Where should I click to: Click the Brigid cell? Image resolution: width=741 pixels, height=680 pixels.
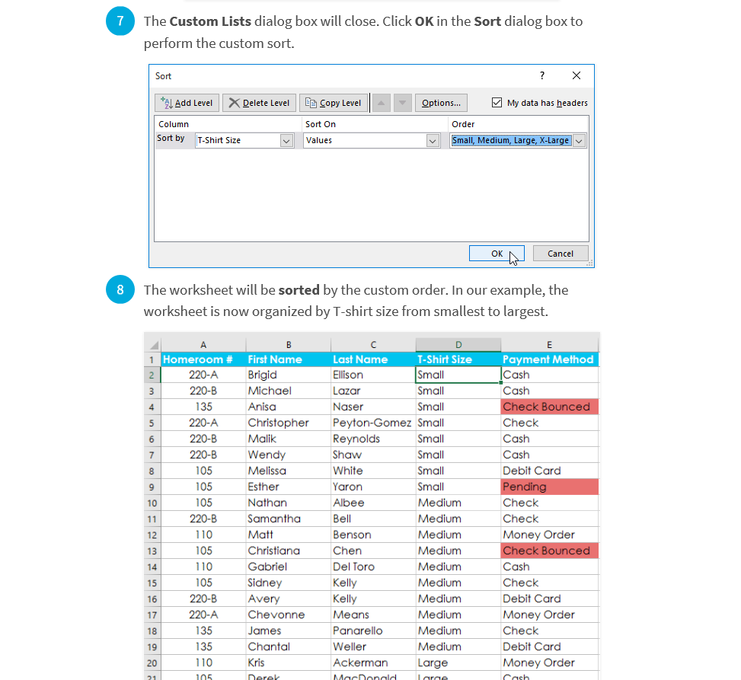pos(289,375)
